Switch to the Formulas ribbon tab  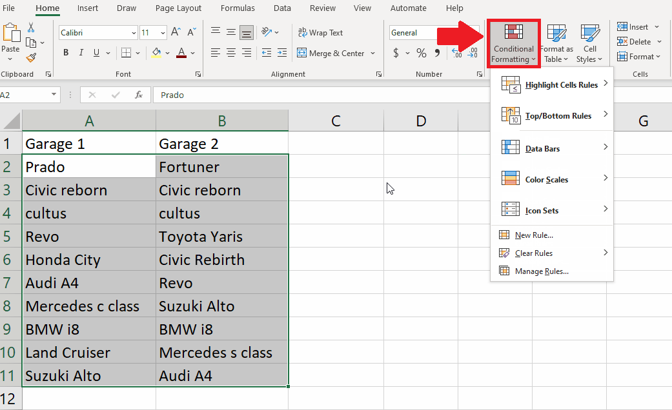(x=238, y=8)
